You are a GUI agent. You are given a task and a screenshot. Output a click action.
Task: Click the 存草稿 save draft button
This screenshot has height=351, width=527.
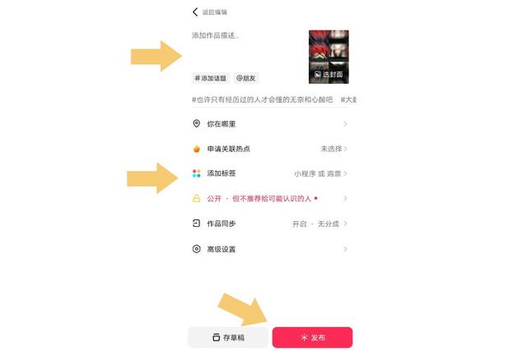click(x=228, y=337)
